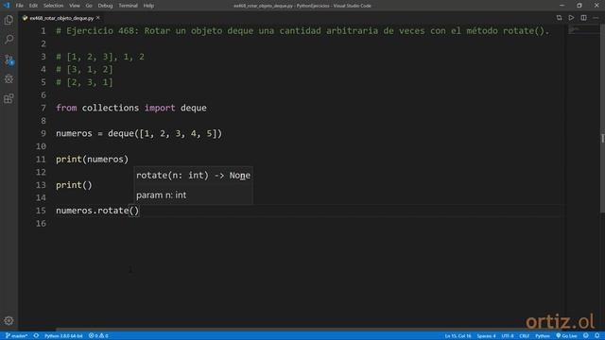Click inside numeros.rotate() parentheses
605x340 pixels.
point(134,211)
